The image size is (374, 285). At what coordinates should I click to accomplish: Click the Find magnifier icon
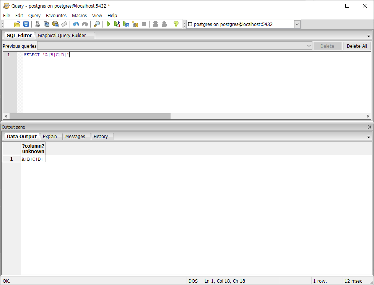coord(97,24)
